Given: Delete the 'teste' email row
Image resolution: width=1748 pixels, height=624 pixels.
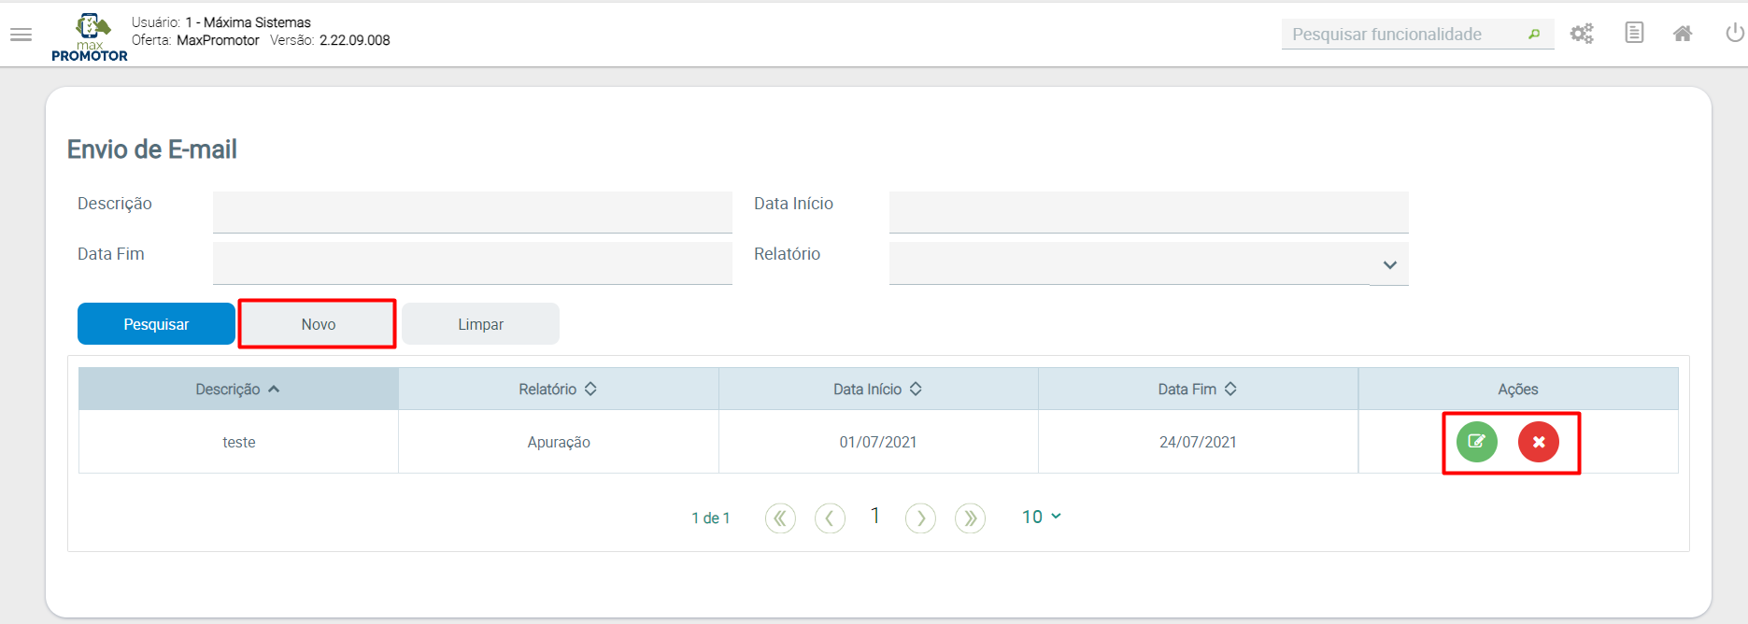Looking at the screenshot, I should (x=1538, y=442).
